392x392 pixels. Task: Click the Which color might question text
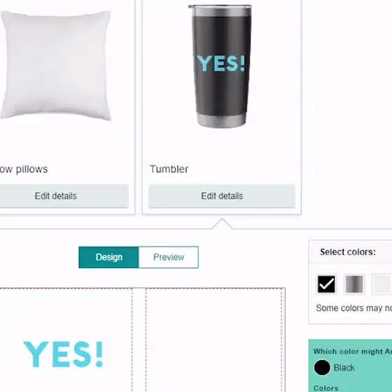point(353,351)
